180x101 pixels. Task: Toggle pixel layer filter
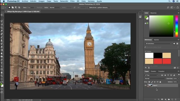pos(162,75)
